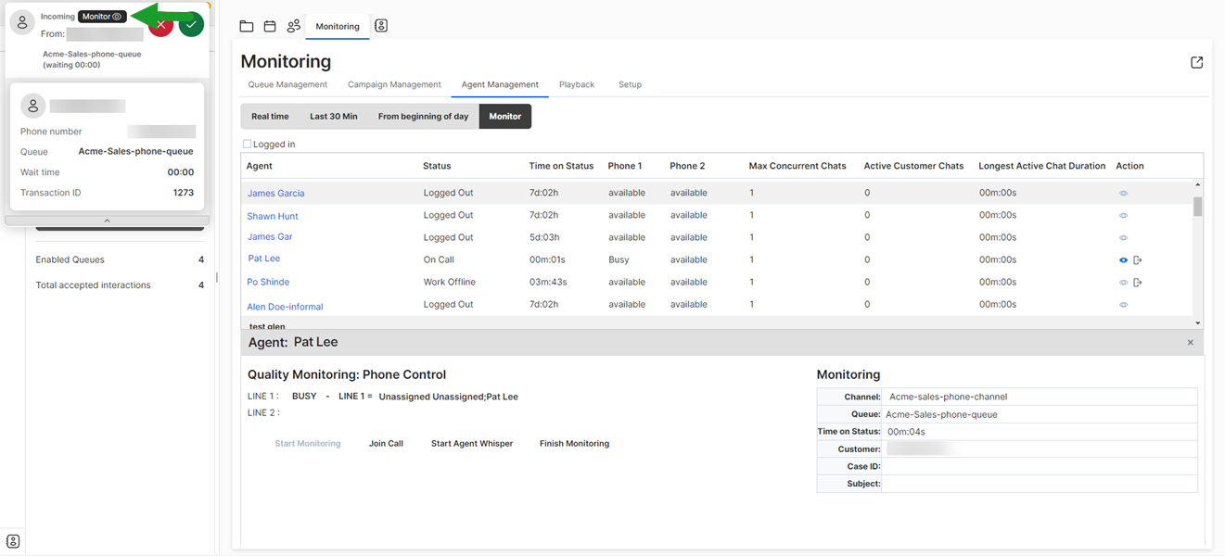Click Finish Monitoring
The height and width of the screenshot is (556, 1225).
tap(574, 444)
